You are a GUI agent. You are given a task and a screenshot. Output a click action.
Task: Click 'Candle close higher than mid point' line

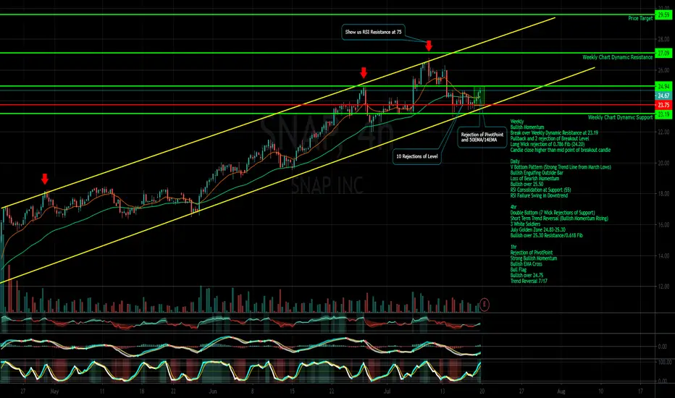coord(561,151)
